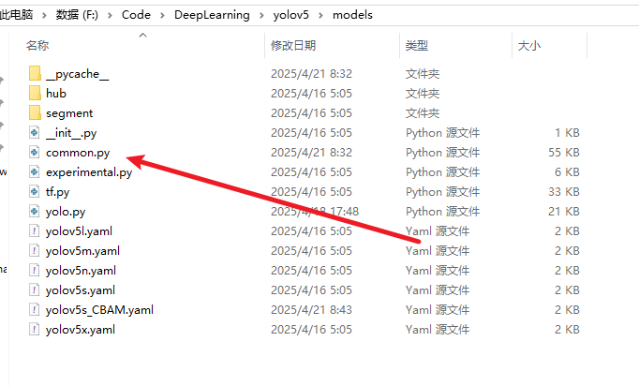Click __init__.py size 1 KB

tap(567, 133)
